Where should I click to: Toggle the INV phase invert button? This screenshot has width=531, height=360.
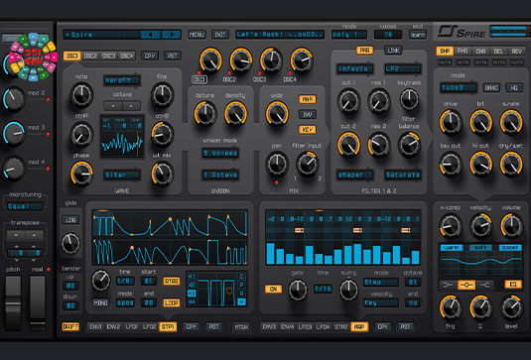pyautogui.click(x=307, y=114)
